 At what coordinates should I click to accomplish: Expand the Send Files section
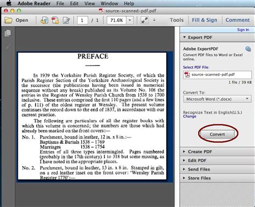tap(217, 169)
